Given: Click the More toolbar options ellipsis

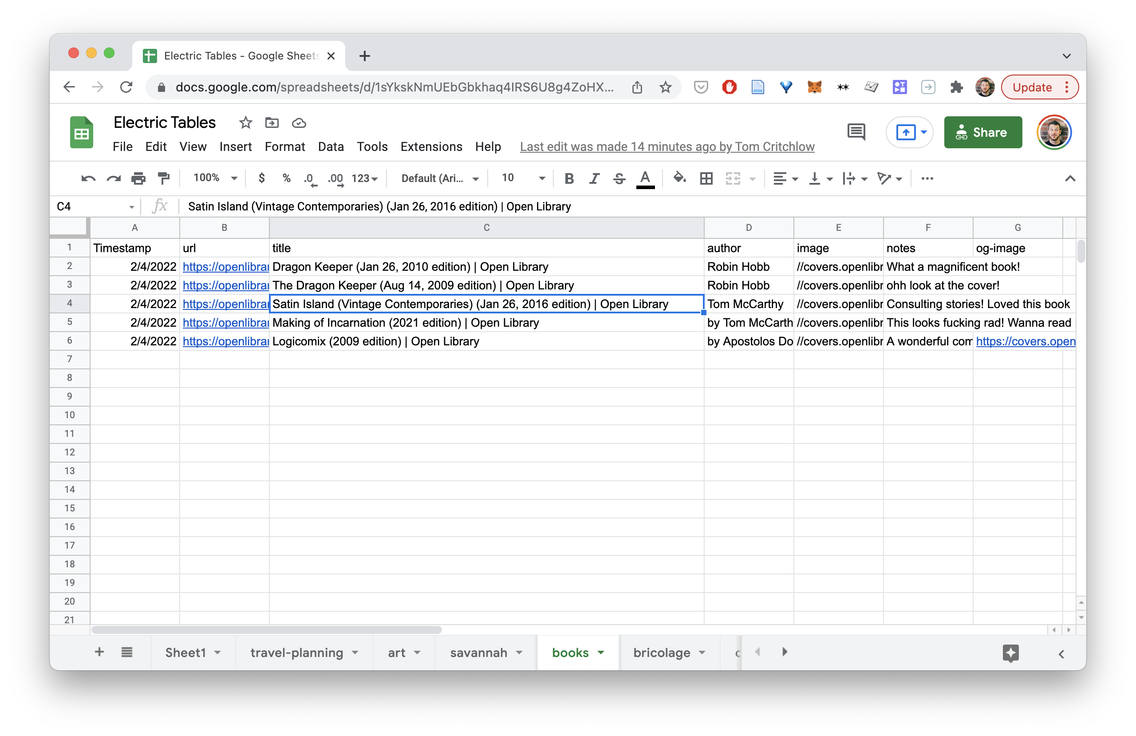Looking at the screenshot, I should pyautogui.click(x=927, y=178).
